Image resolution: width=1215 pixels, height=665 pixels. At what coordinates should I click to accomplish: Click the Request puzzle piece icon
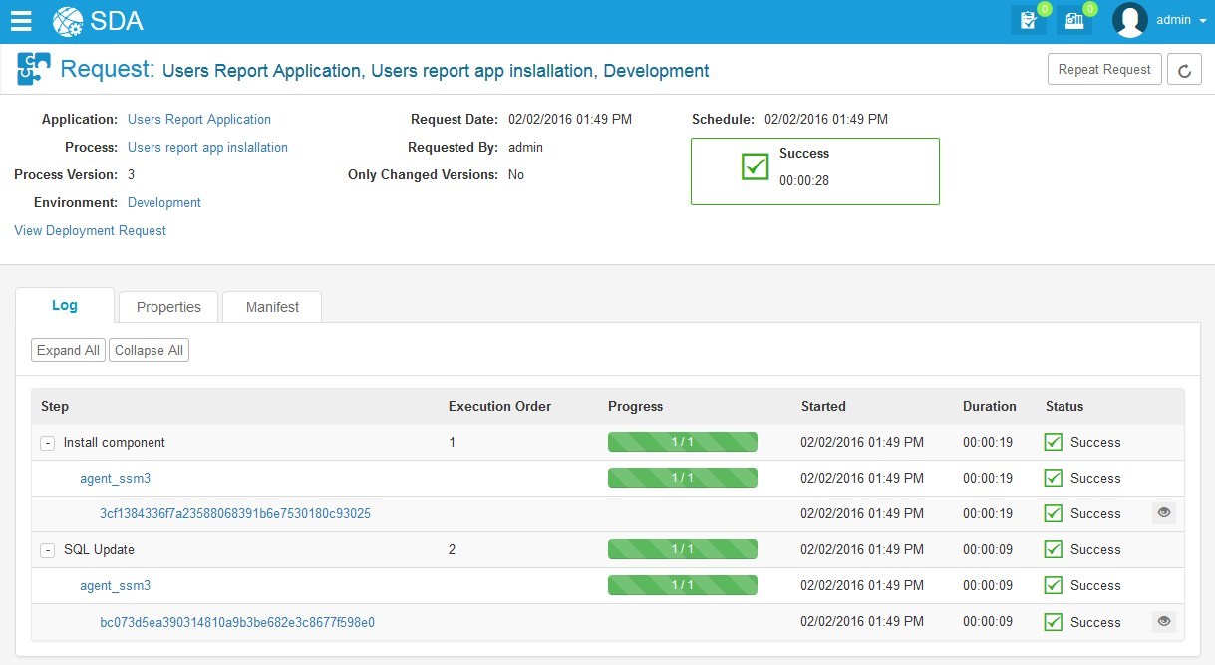click(x=33, y=69)
